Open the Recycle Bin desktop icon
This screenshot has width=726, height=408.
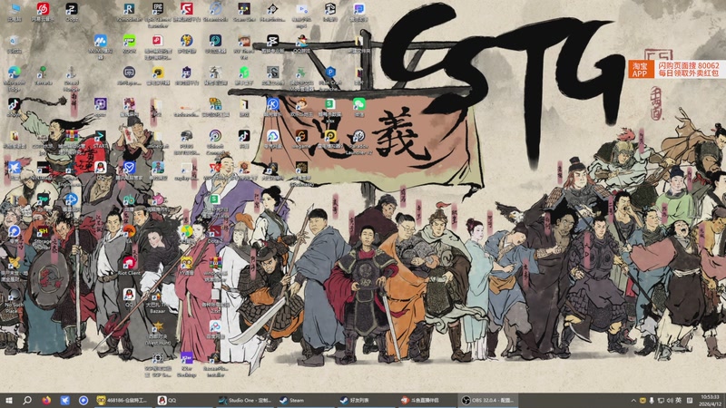pyautogui.click(x=14, y=44)
